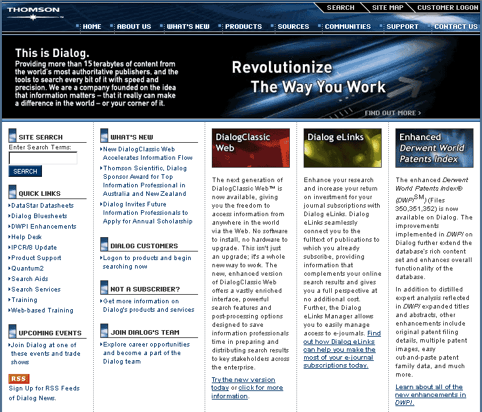Open the Products menu in navigation bar

pos(243,27)
